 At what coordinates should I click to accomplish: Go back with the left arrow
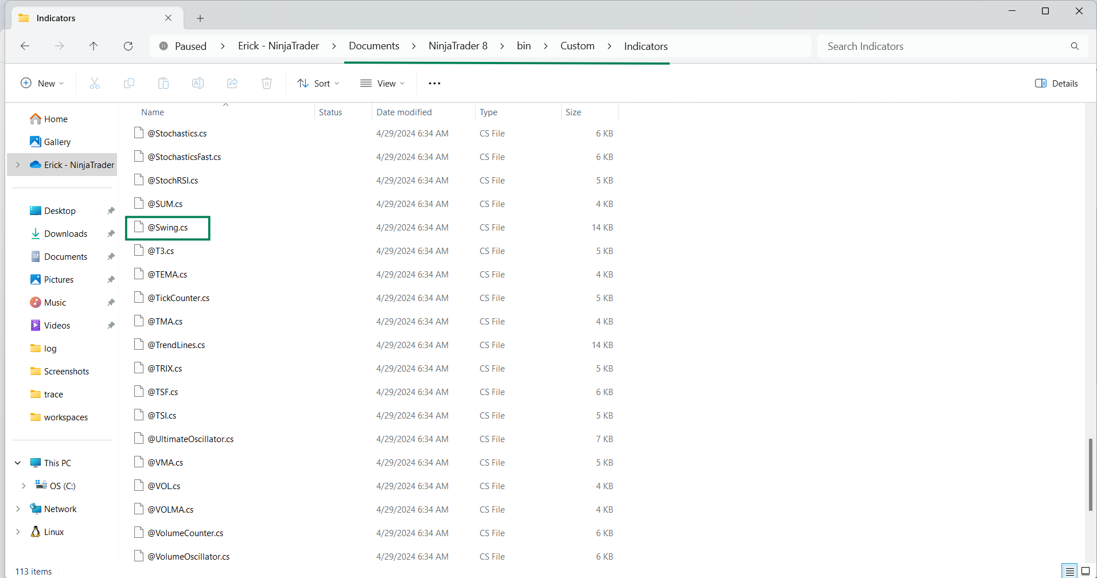tap(25, 46)
